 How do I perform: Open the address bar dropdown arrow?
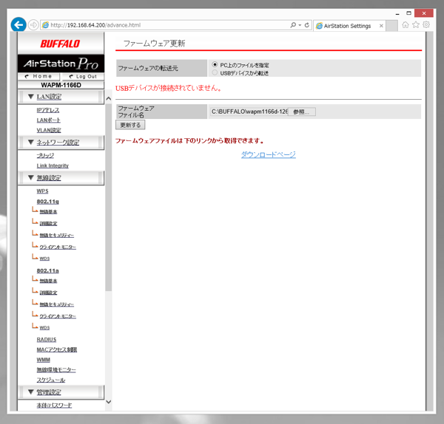[x=300, y=25]
